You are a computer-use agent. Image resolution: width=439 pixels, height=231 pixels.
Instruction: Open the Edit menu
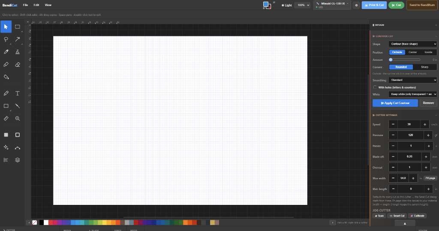(x=36, y=5)
